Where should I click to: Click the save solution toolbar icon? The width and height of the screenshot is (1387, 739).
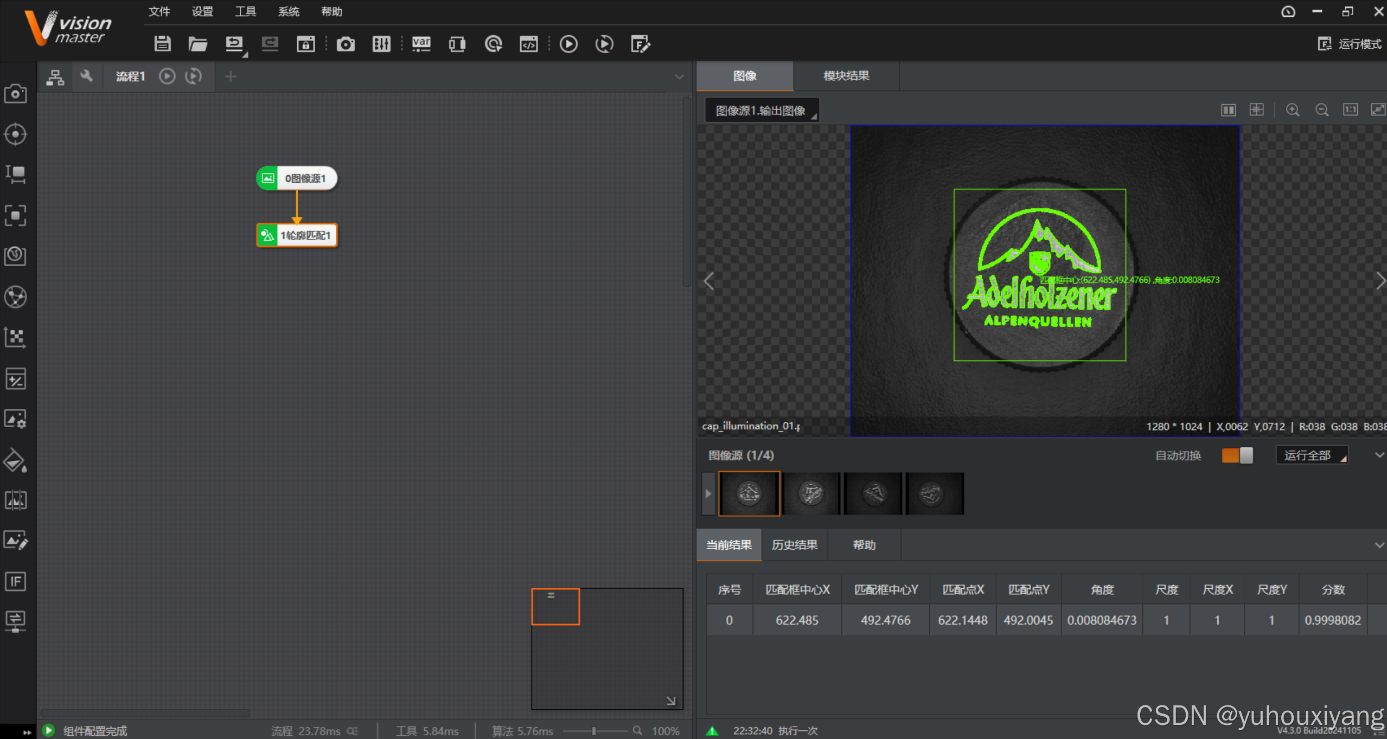click(162, 44)
